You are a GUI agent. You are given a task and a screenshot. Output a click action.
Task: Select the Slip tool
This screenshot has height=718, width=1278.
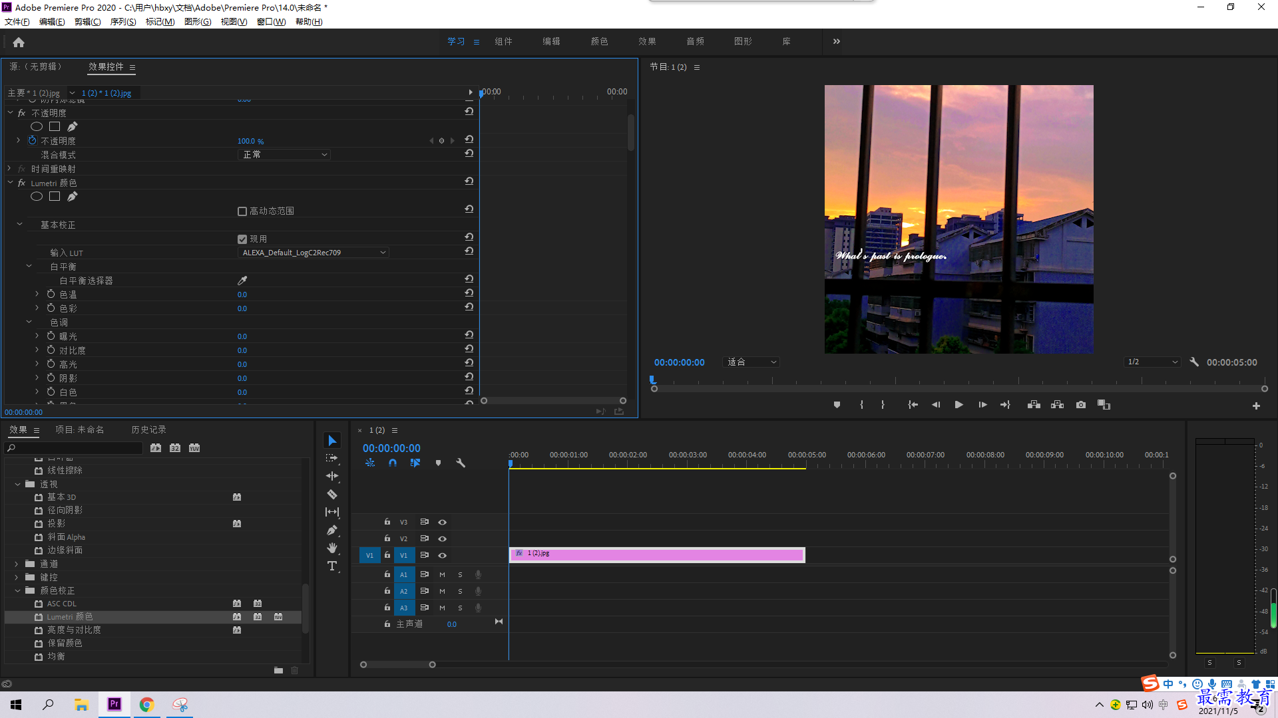point(332,512)
